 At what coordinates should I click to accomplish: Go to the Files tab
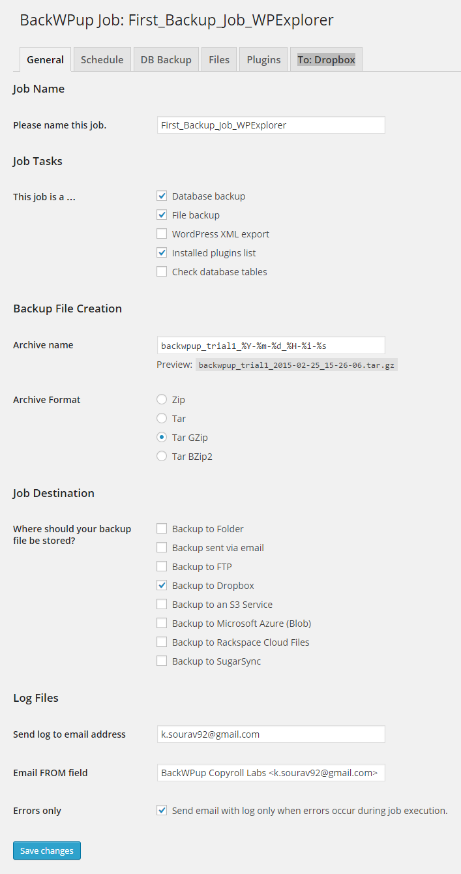(x=219, y=59)
